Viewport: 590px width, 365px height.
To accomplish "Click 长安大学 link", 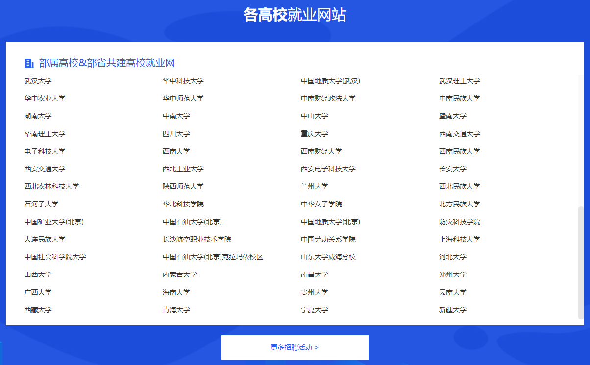I will [453, 169].
